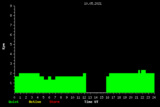Click the Kp value 2 axis label
This screenshot has height=107, width=160.
pos(11,73)
